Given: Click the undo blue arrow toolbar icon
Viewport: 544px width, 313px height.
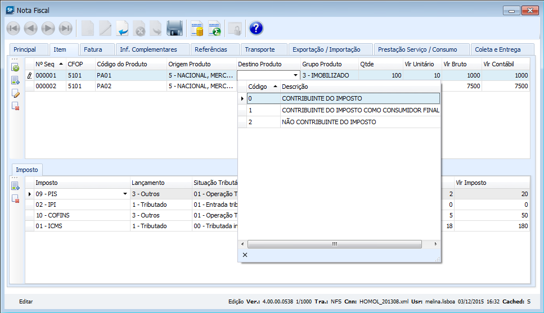Looking at the screenshot, I should (122, 28).
